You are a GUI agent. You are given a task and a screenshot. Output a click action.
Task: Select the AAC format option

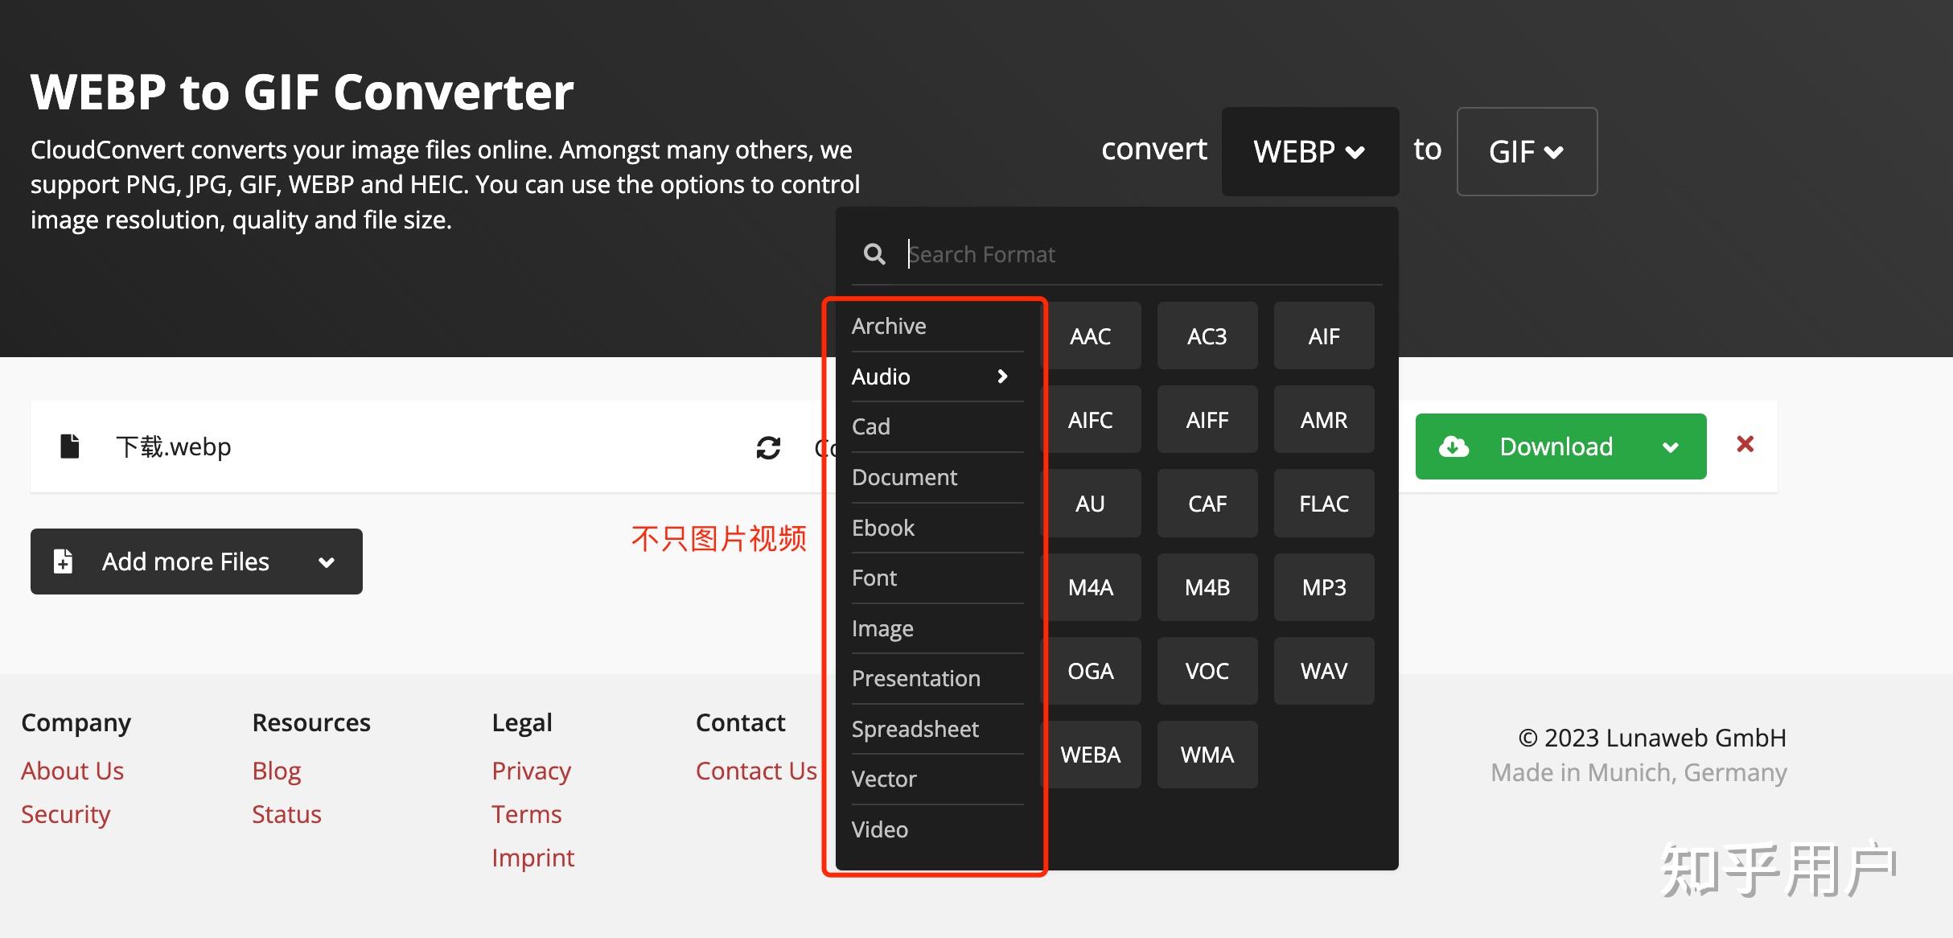pyautogui.click(x=1090, y=335)
